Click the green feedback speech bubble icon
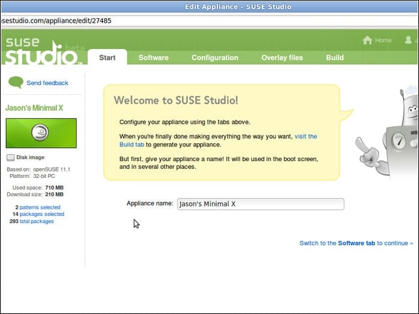 (x=16, y=82)
